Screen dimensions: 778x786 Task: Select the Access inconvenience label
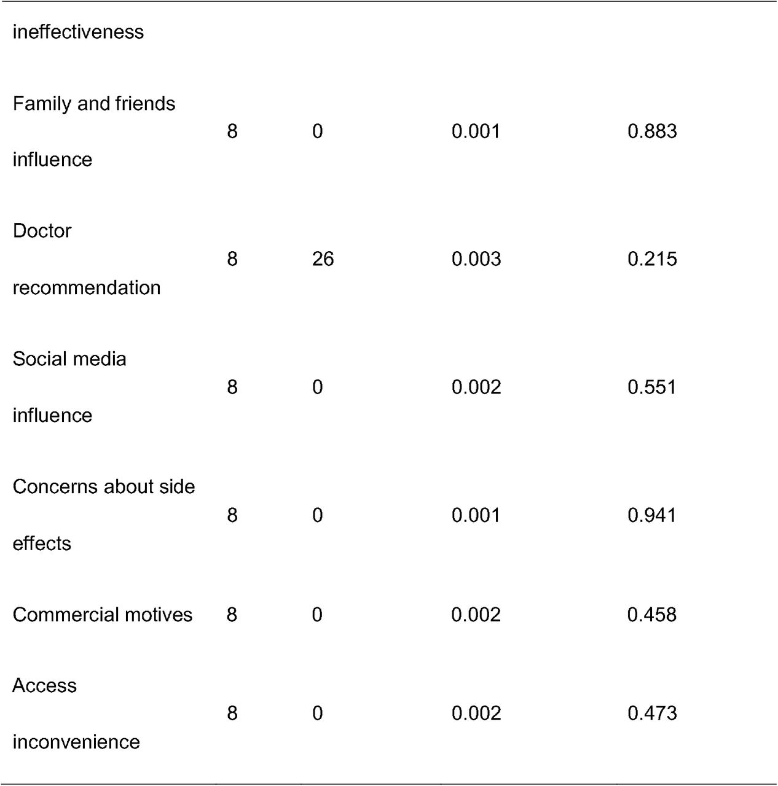pyautogui.click(x=76, y=714)
